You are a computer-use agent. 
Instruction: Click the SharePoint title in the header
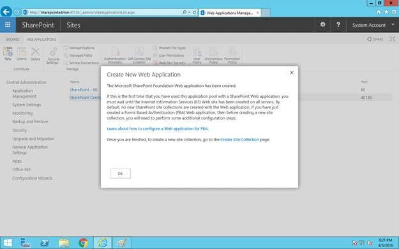pos(38,25)
